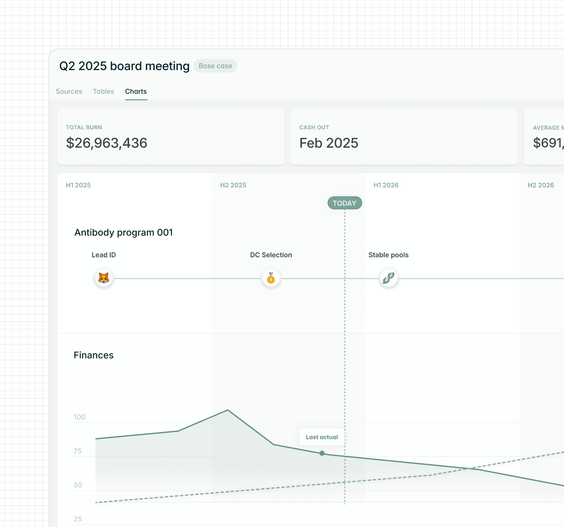Click the Antibody program 001 heading
This screenshot has height=527, width=564.
pyautogui.click(x=124, y=232)
